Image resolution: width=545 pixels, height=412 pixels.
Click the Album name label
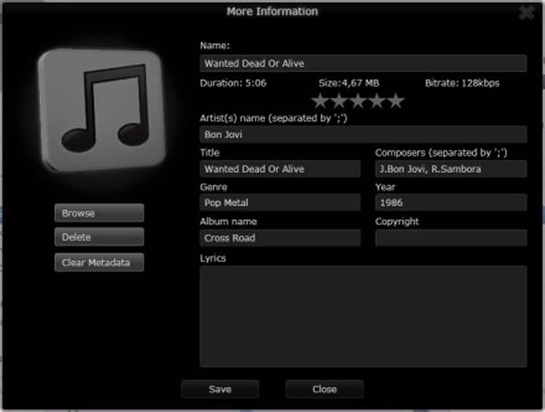pyautogui.click(x=228, y=221)
